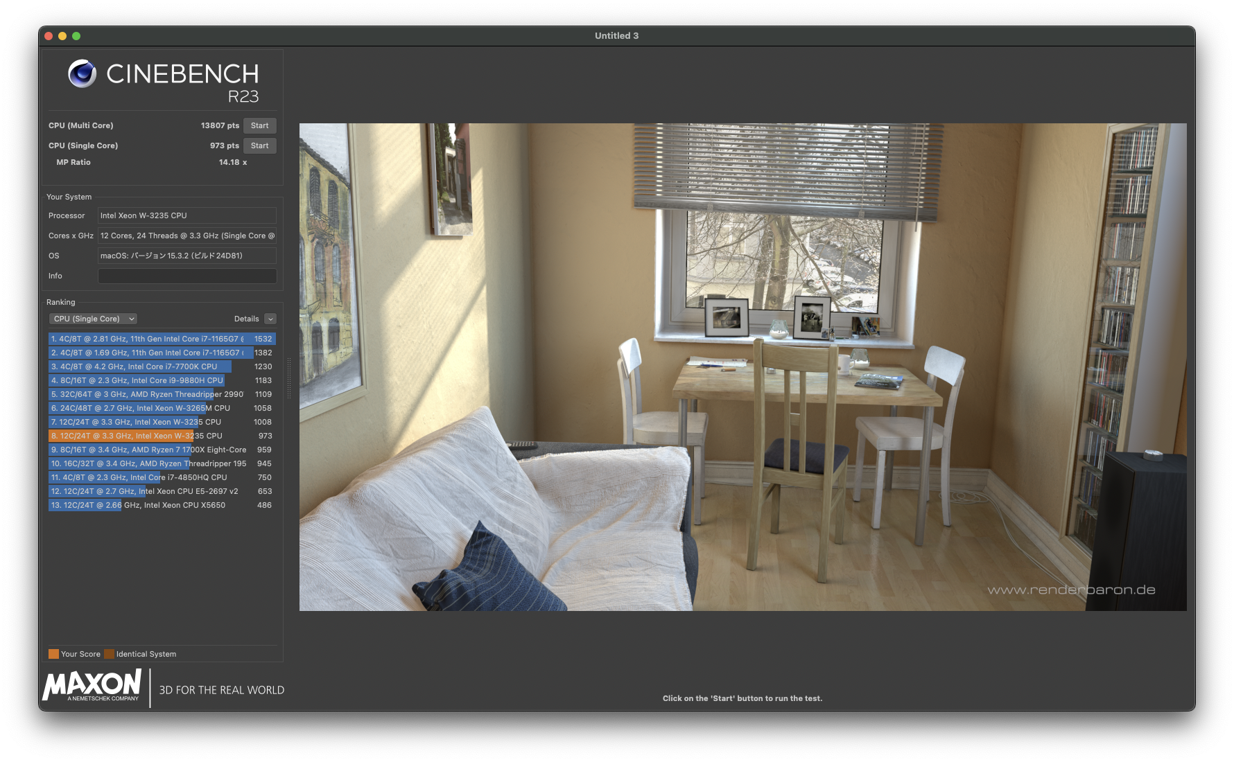Select the Ryzen 7 1700X ranking entry
Screen dimensions: 1234x762
162,450
